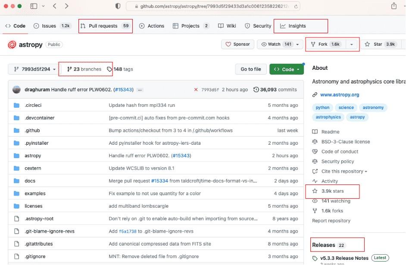Click the Safari share icon
The width and height of the screenshot is (406, 265).
point(394,6)
